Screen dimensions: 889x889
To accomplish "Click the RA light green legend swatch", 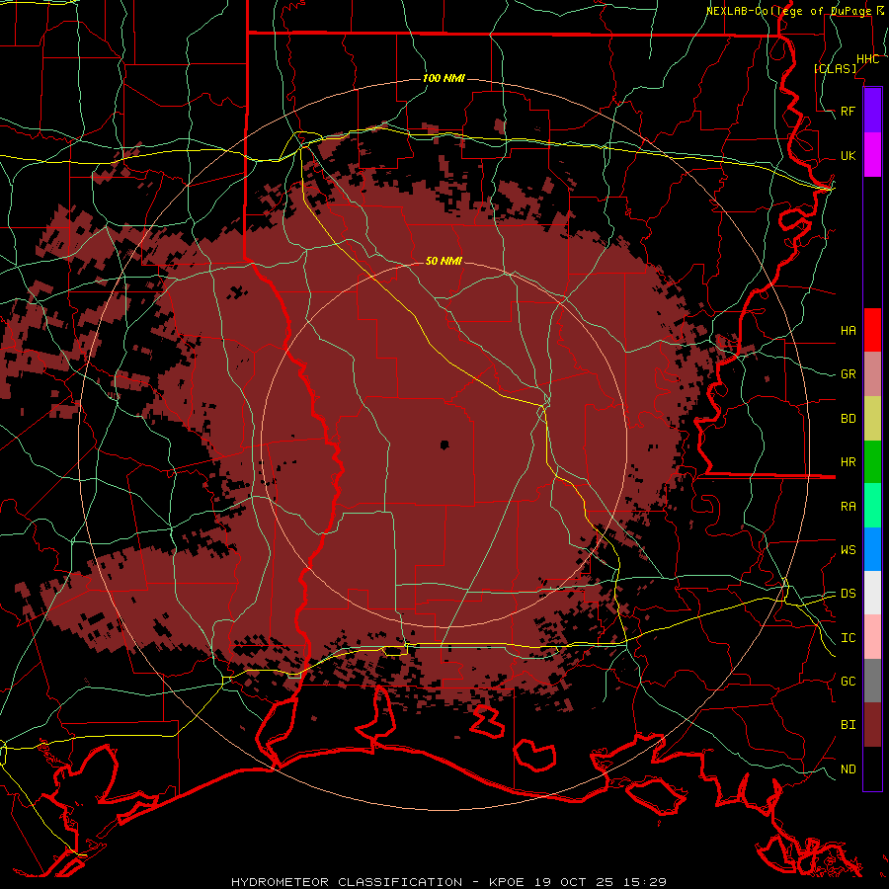I will point(872,506).
